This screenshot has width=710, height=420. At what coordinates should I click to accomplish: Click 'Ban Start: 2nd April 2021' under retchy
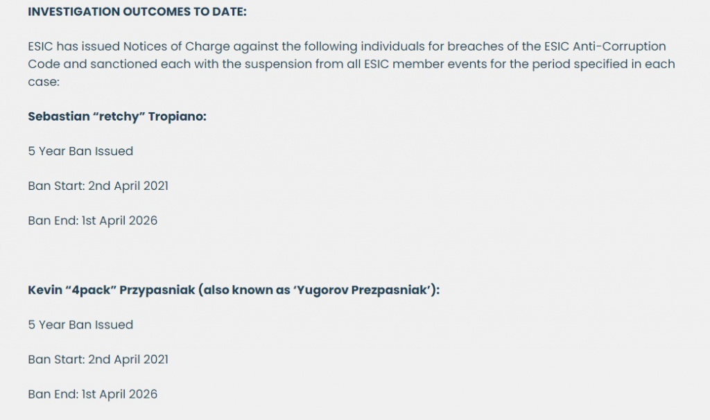(98, 186)
